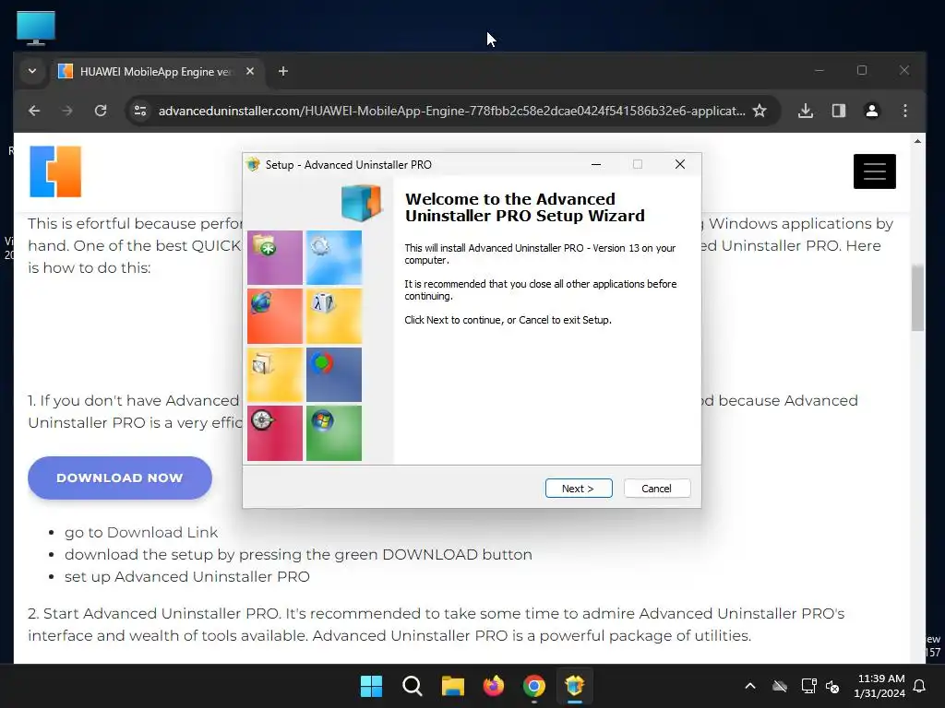This screenshot has width=945, height=708.
Task: Click the Setup installer taskbar icon
Action: 575,686
